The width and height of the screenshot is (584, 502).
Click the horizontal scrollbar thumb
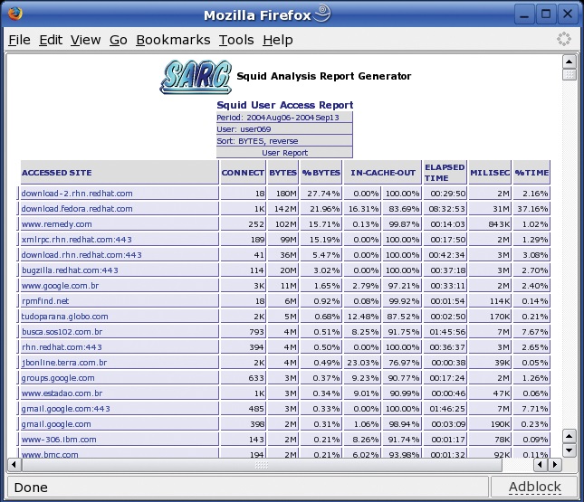262,465
